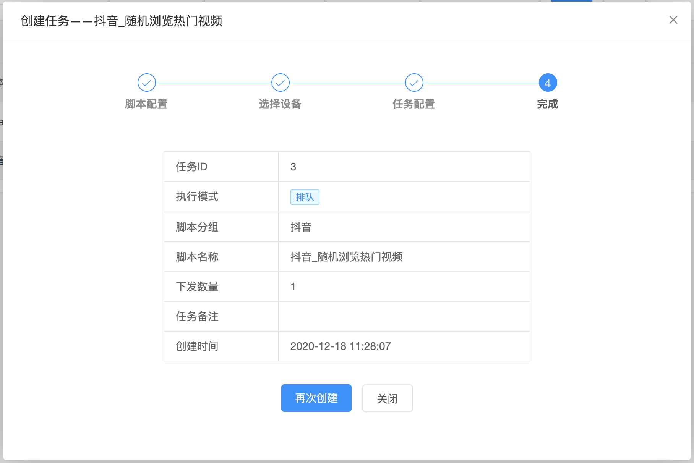Click the 再次创建 button
The image size is (694, 463).
pyautogui.click(x=316, y=398)
